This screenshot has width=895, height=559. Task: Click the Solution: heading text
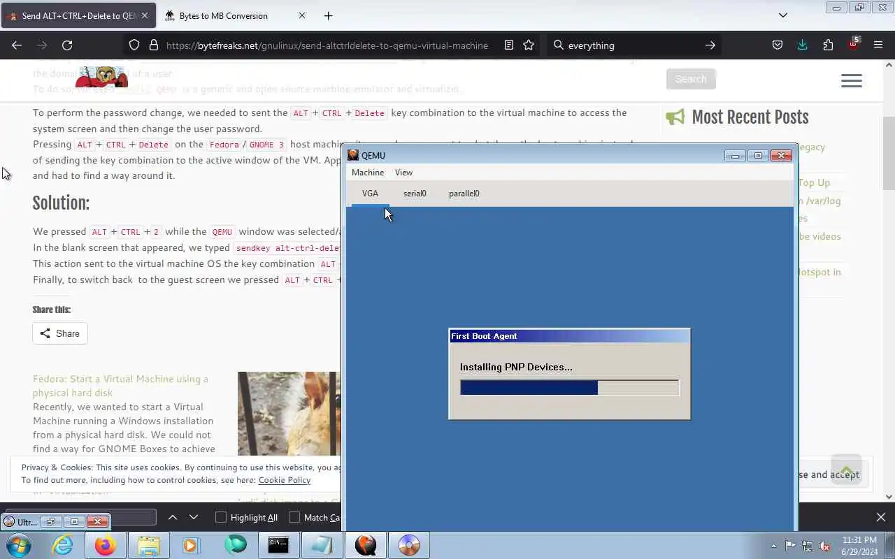pyautogui.click(x=61, y=203)
